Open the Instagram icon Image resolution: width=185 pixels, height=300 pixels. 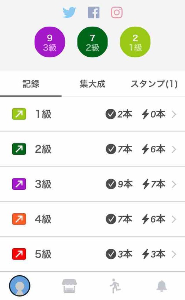(x=117, y=12)
